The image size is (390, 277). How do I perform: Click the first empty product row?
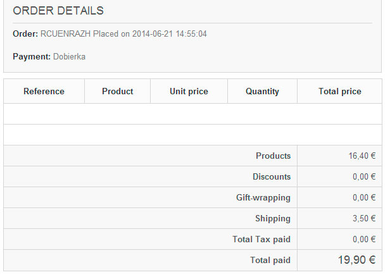pos(192,114)
